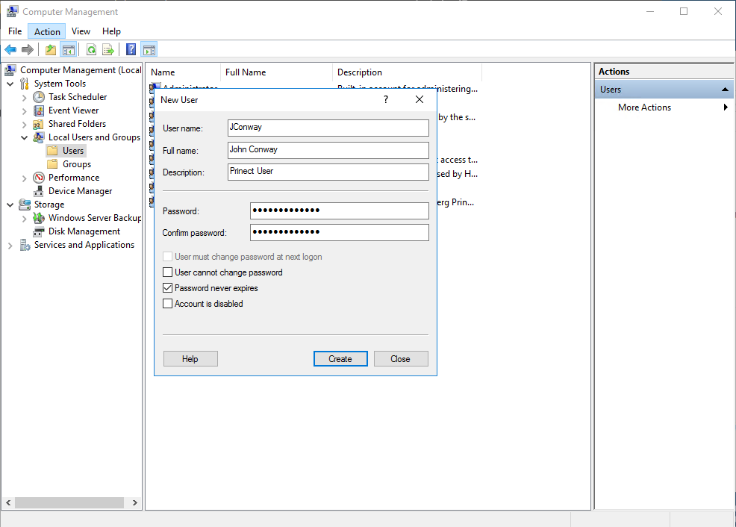Click the Create button
Image resolution: width=736 pixels, height=527 pixels.
click(x=340, y=359)
